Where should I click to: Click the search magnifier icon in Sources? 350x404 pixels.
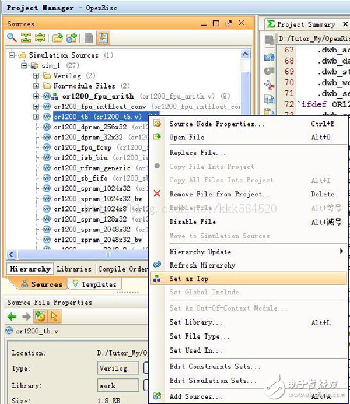tap(12, 38)
